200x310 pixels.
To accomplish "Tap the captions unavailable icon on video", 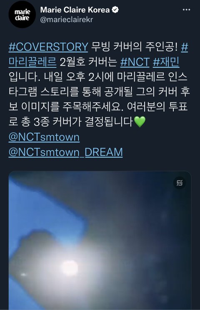I will [x=180, y=183].
